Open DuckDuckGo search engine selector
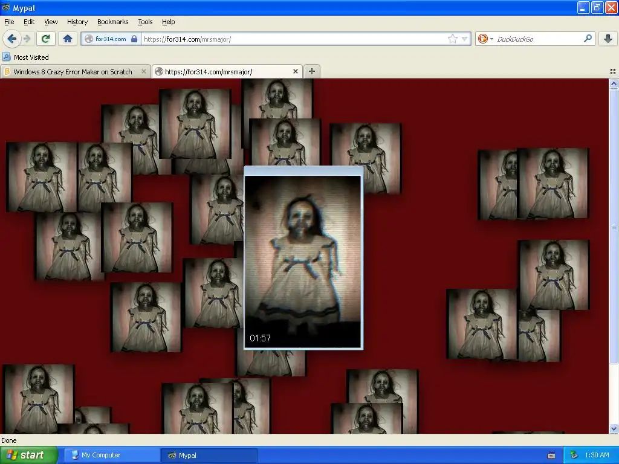Screen dimensions: 619x464 [x=485, y=39]
